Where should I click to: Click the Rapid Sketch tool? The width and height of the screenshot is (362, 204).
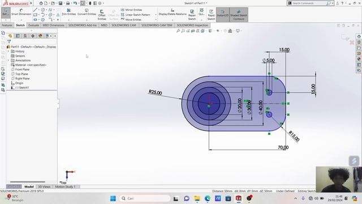click(211, 15)
